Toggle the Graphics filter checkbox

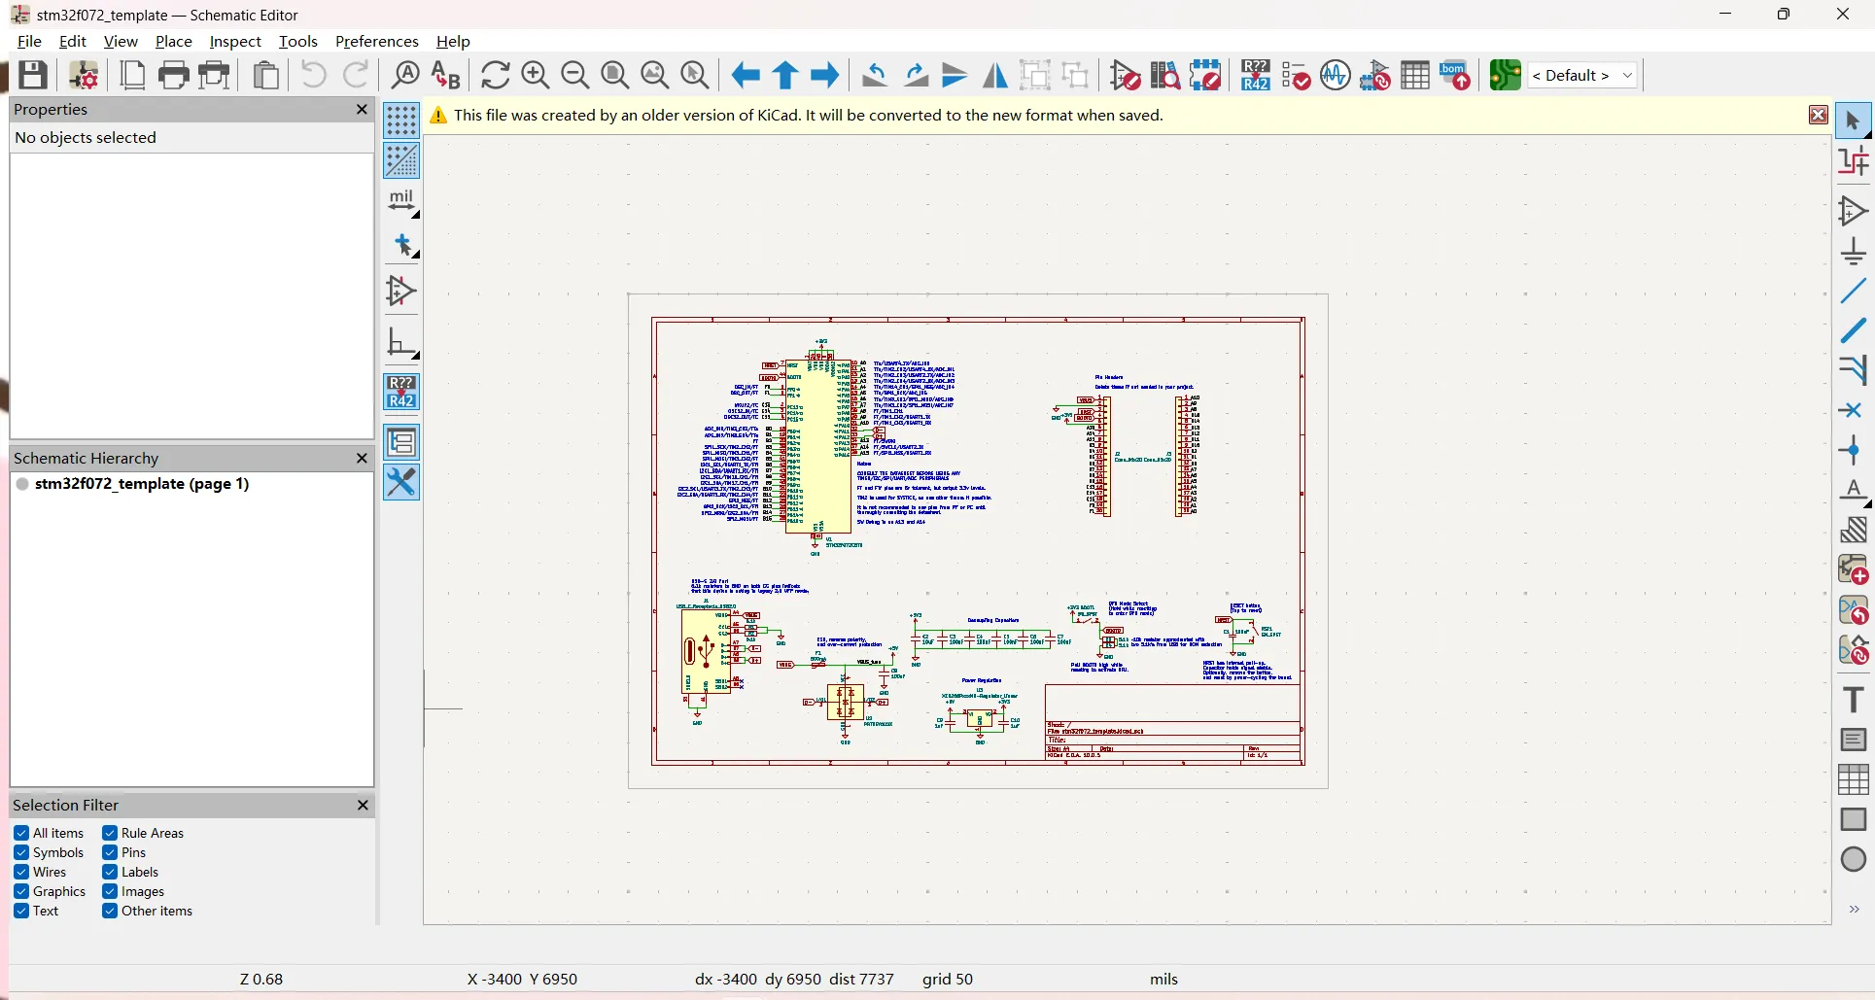[x=21, y=891]
